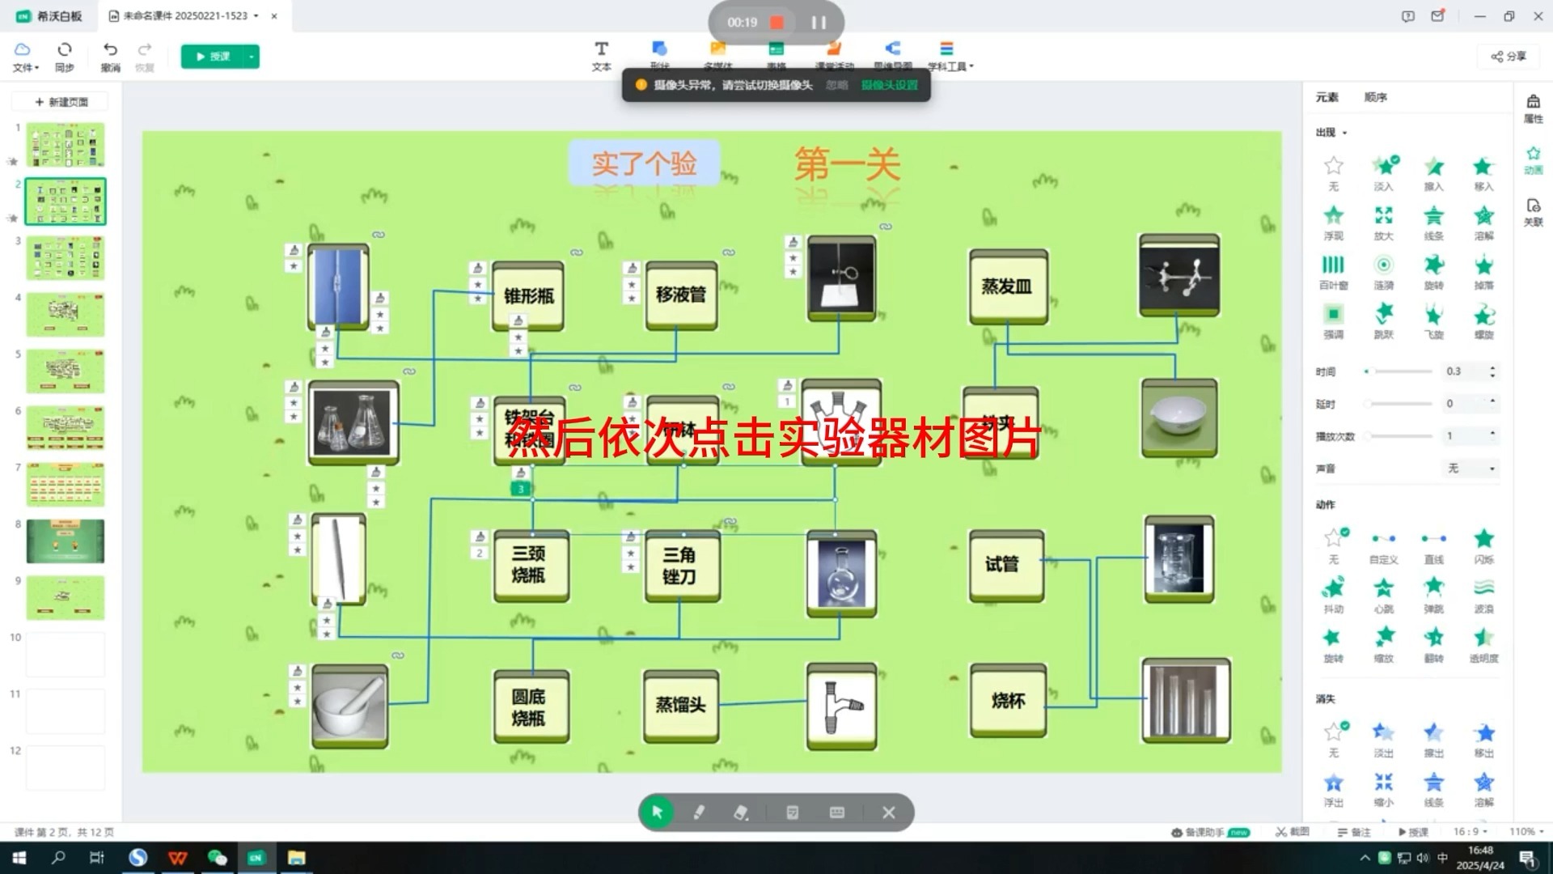Activate the pen tool in floating toolbar
1553x874 pixels.
[x=699, y=812]
